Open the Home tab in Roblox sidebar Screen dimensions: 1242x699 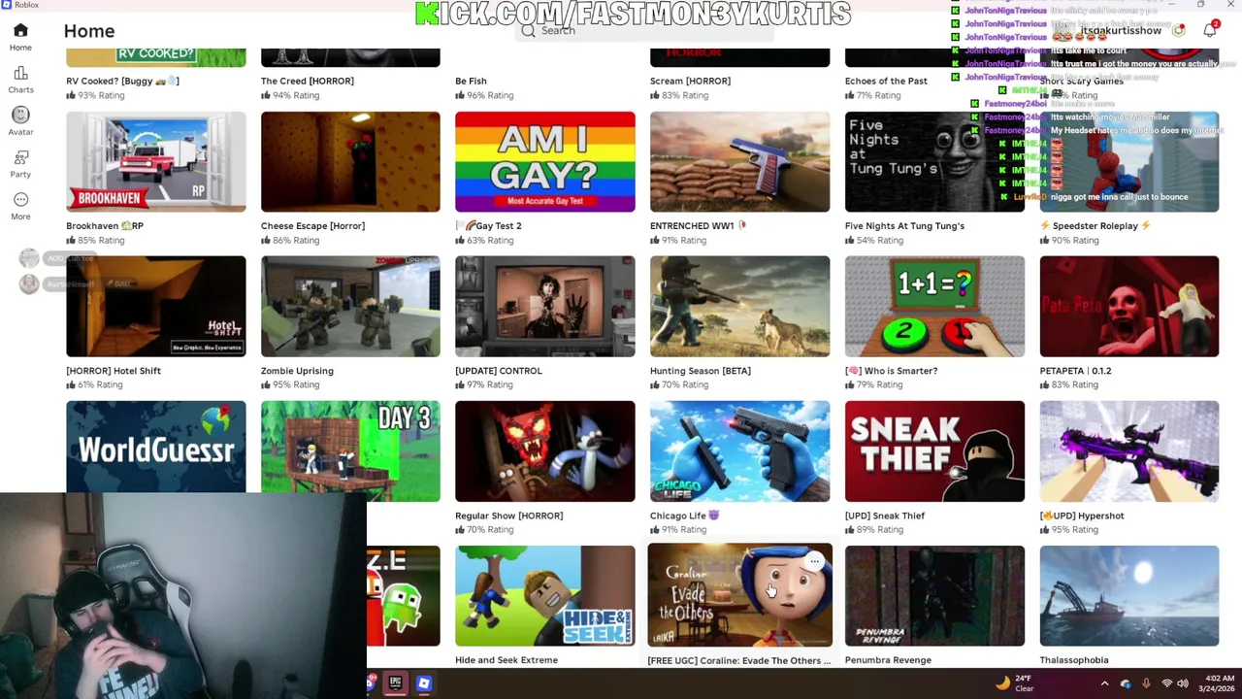click(x=20, y=37)
